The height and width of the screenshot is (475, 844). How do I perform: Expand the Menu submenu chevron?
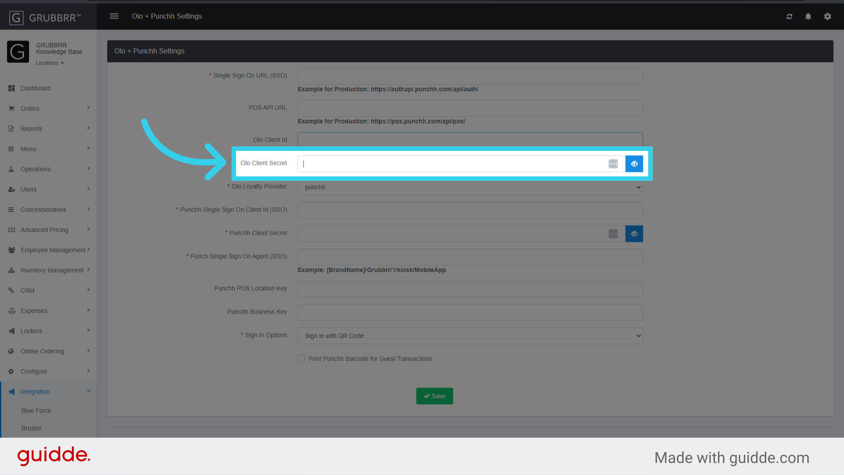click(x=88, y=149)
